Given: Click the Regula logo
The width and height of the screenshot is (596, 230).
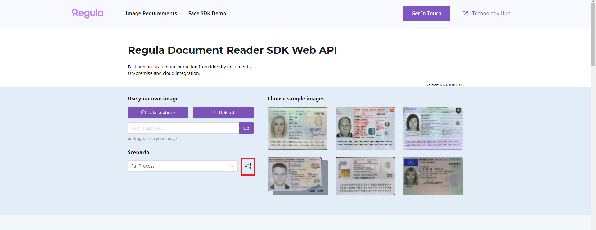Looking at the screenshot, I should click(88, 13).
